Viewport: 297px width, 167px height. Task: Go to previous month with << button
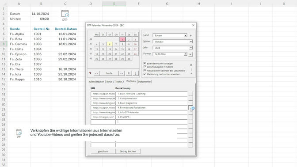tap(97, 73)
